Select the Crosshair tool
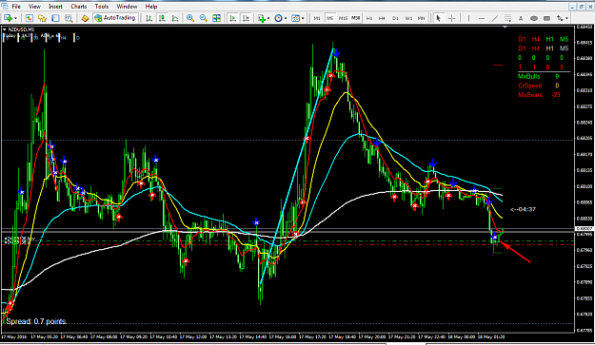595x345 pixels. tap(451, 18)
